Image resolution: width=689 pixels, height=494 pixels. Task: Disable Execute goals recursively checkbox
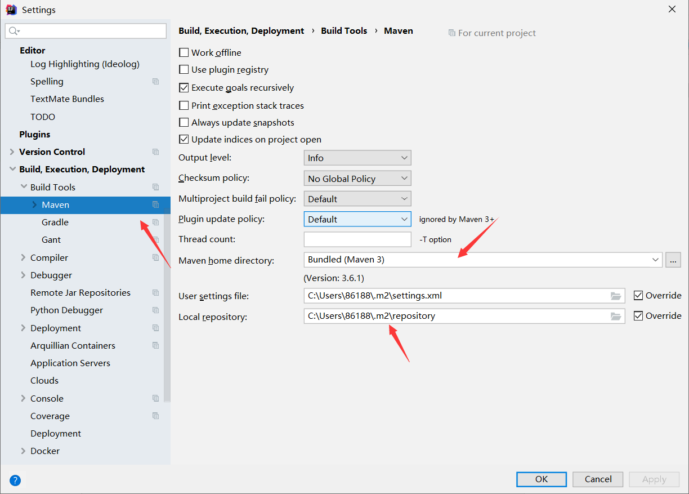point(184,88)
